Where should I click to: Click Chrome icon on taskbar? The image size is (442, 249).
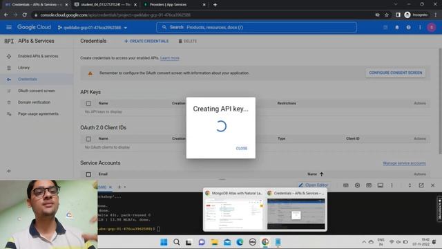point(265,242)
